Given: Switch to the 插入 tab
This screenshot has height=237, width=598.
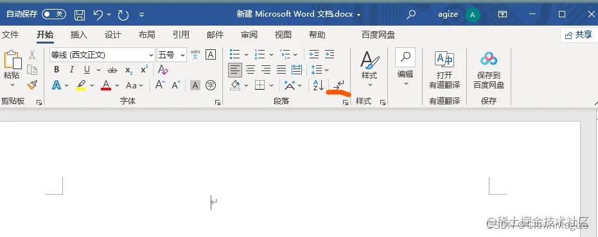Looking at the screenshot, I should click(79, 35).
